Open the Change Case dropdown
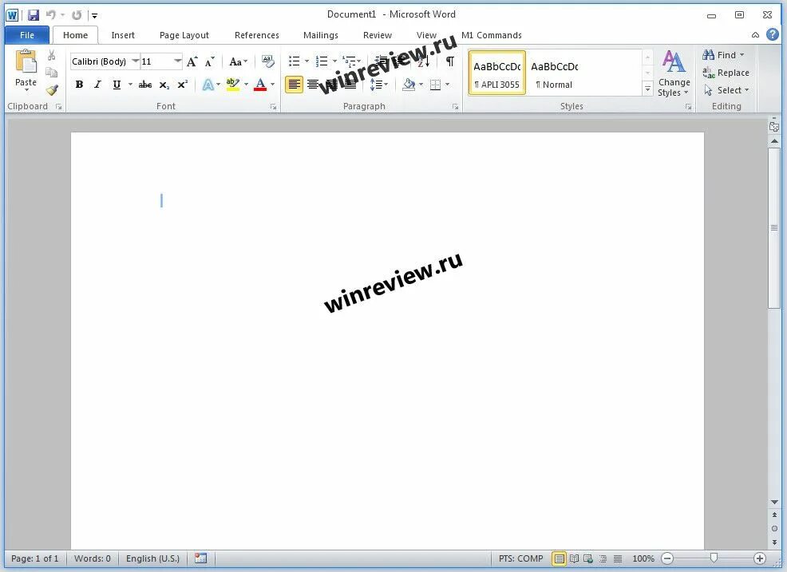787x572 pixels. tap(238, 61)
